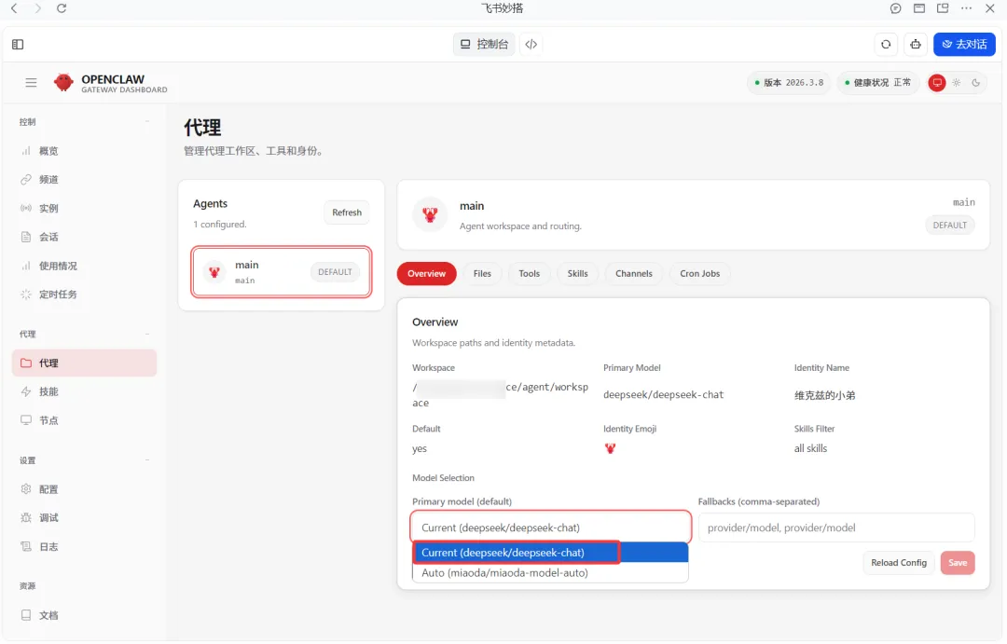Switch to the Cron Jobs tab

[700, 273]
